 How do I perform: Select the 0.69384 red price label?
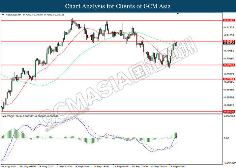click(229, 79)
